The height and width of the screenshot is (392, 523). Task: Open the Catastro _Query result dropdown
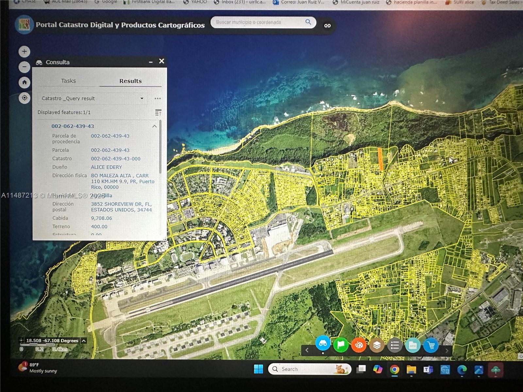pyautogui.click(x=142, y=98)
